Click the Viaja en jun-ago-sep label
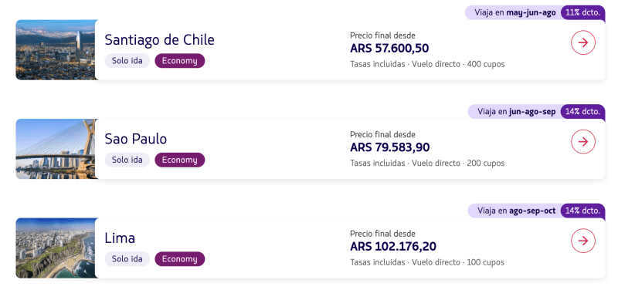This screenshot has width=618, height=290. pyautogui.click(x=516, y=112)
